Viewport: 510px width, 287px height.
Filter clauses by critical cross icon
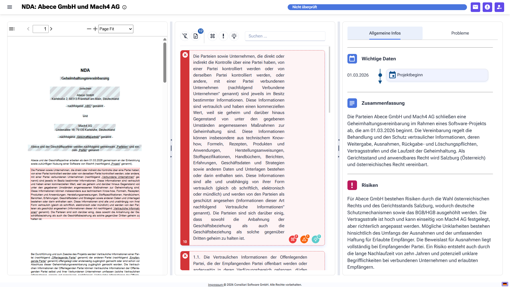pyautogui.click(x=212, y=36)
